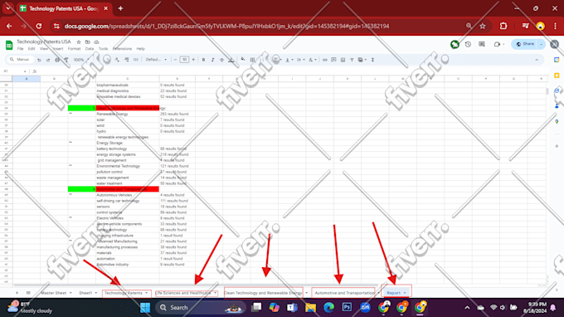Open the vertical align dropdown
The height and width of the screenshot is (317, 564).
[289, 60]
